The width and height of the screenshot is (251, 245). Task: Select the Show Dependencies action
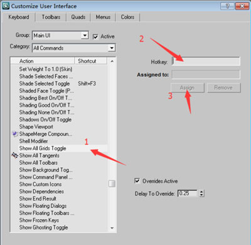tap(41, 191)
